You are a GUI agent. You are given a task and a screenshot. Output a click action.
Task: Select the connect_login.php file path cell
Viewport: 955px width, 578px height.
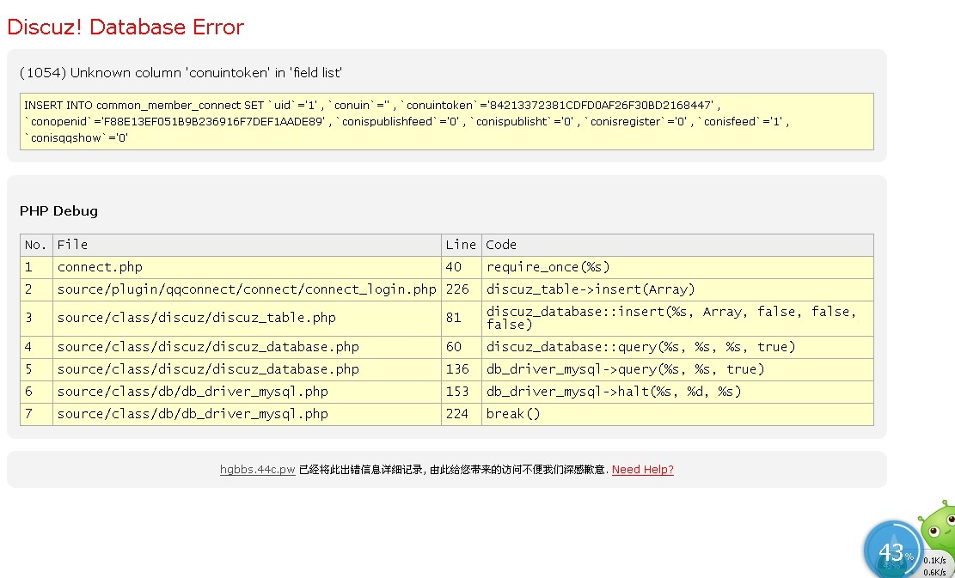(x=247, y=289)
